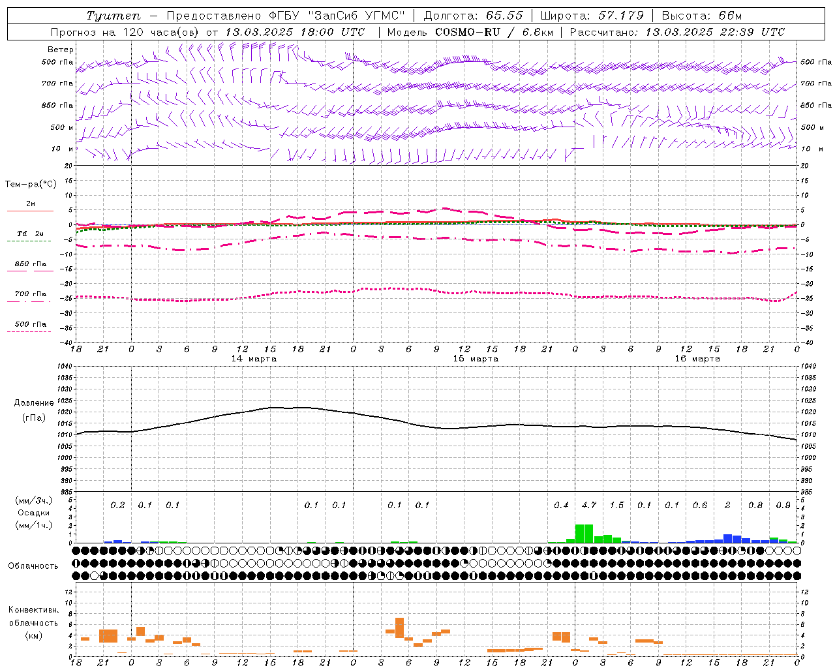Screen dimensions: 835x668
Task: Click the 0.8 precipitation value
Action: [x=755, y=506]
